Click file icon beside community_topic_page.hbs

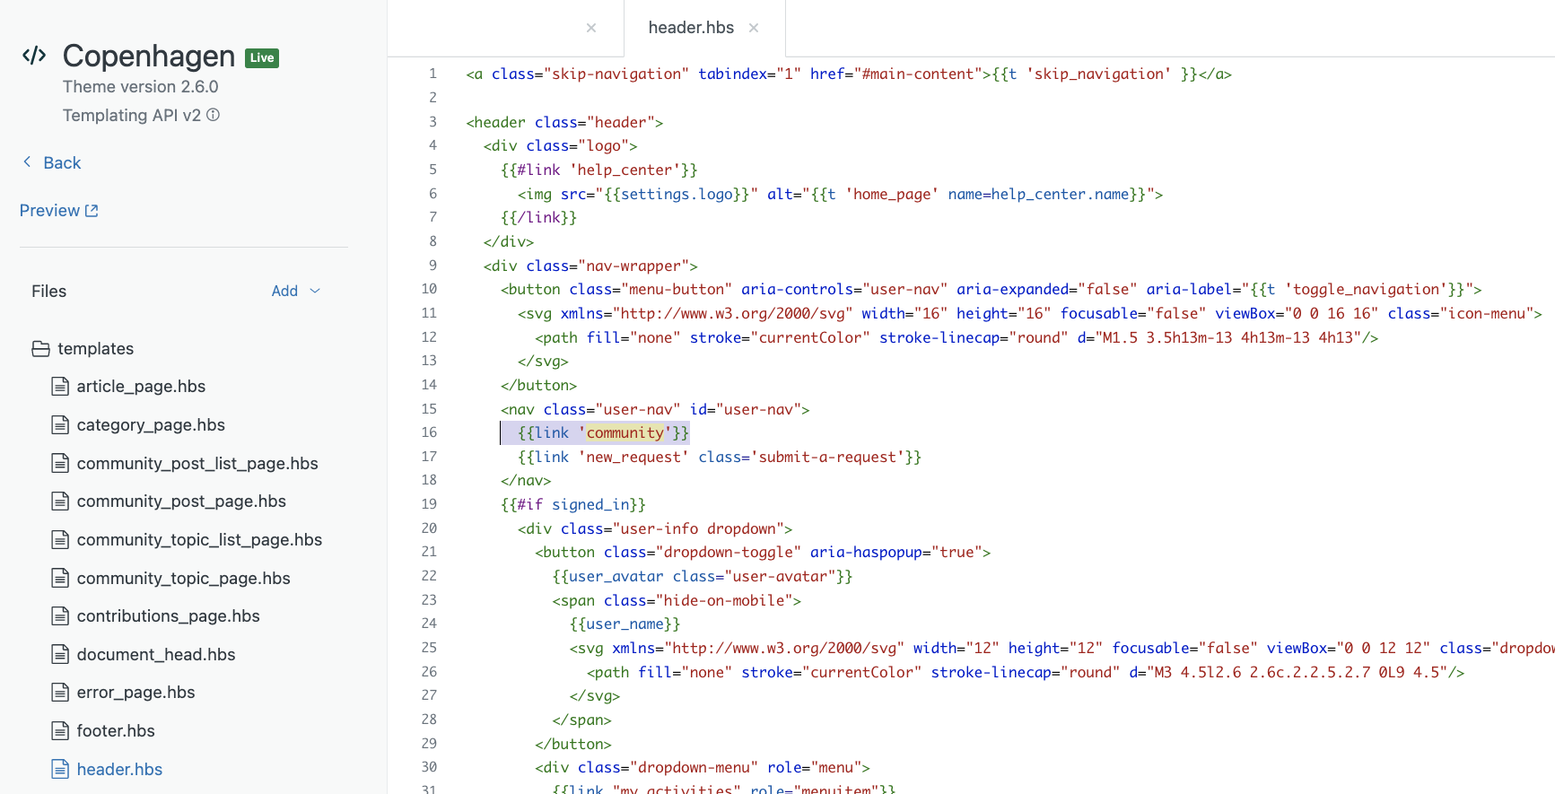60,578
